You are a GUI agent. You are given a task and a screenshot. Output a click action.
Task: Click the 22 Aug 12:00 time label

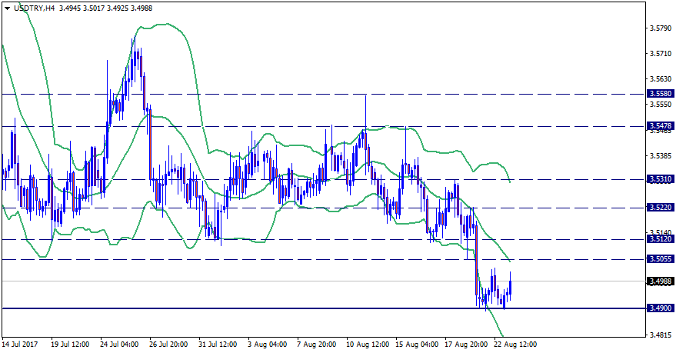click(514, 345)
